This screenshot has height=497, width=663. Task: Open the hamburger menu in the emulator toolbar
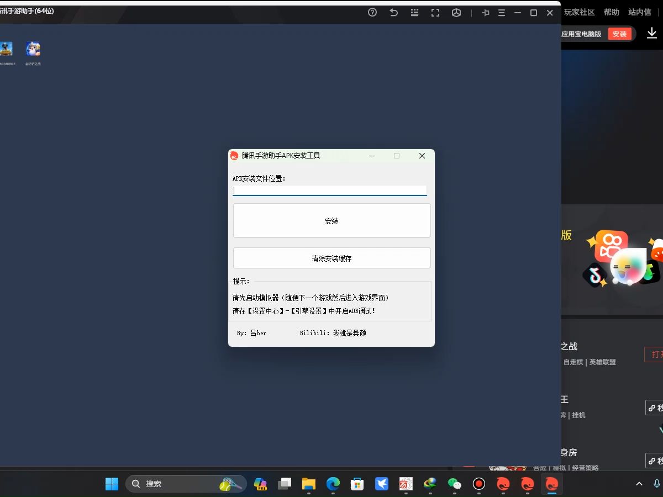(502, 12)
